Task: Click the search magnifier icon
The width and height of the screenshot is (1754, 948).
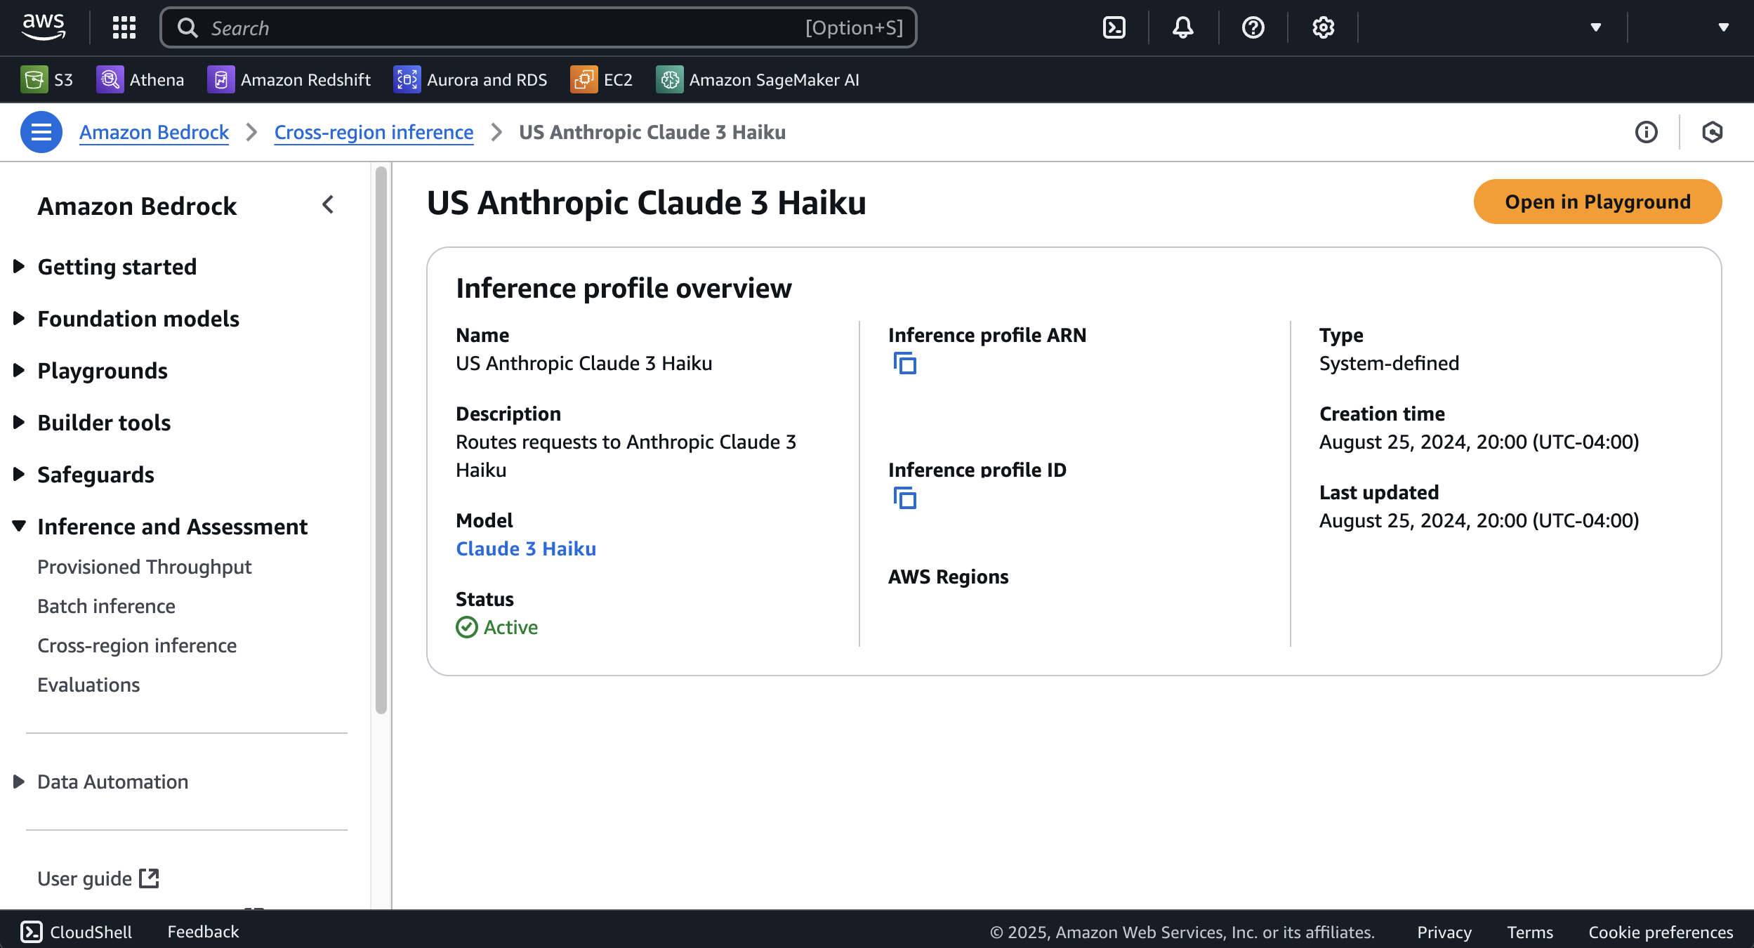Action: 187,27
